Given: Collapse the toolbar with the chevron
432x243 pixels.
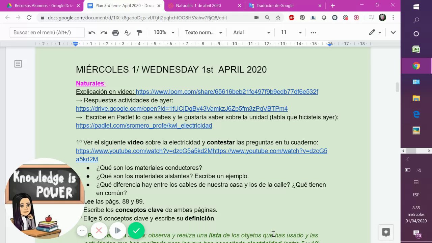Looking at the screenshot, I should point(393,32).
